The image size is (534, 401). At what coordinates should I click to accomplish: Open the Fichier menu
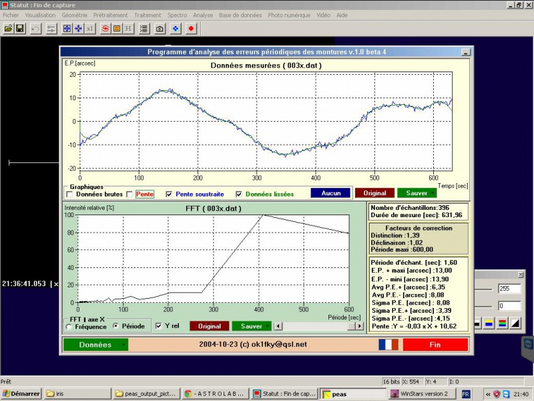click(x=11, y=15)
